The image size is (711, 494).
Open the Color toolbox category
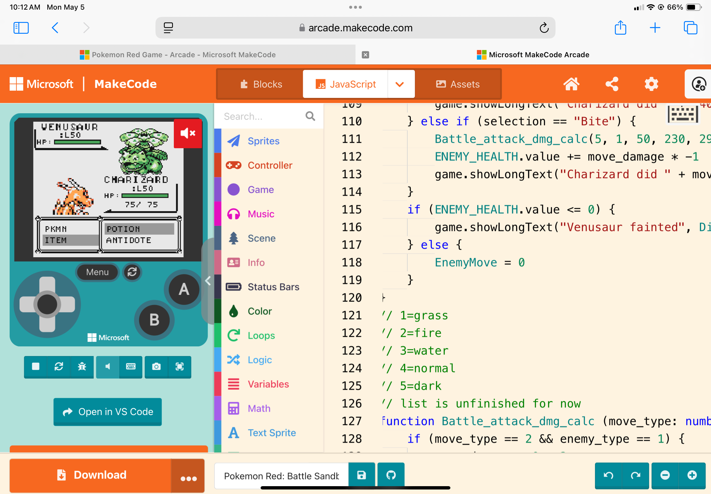click(259, 311)
